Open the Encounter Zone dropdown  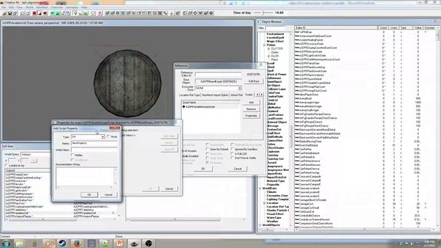(239, 88)
